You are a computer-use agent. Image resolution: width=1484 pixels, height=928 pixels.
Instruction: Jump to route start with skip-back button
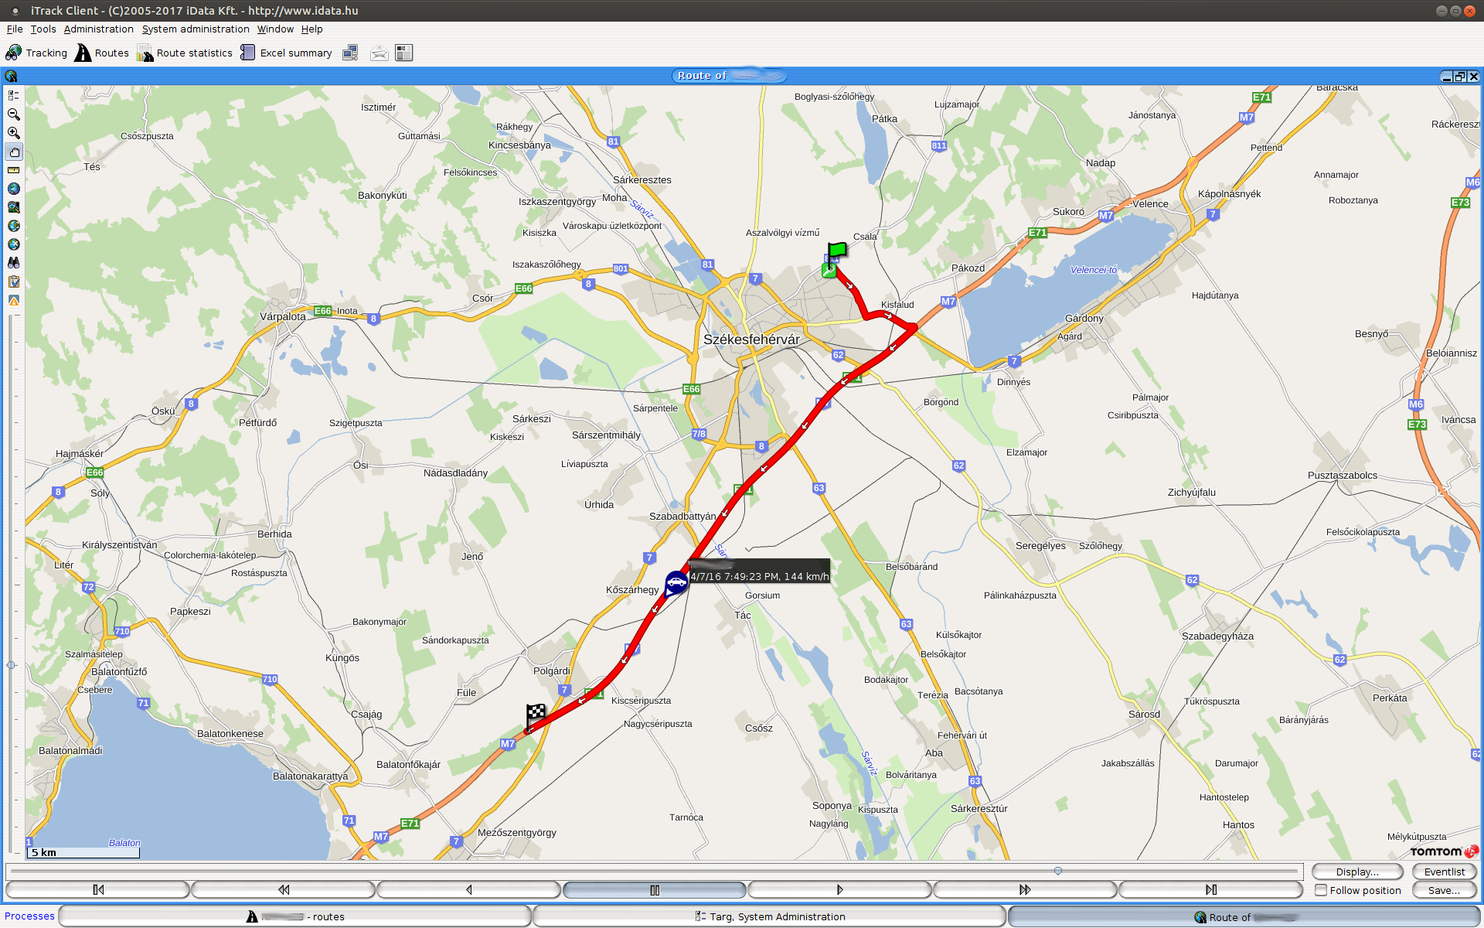point(98,890)
